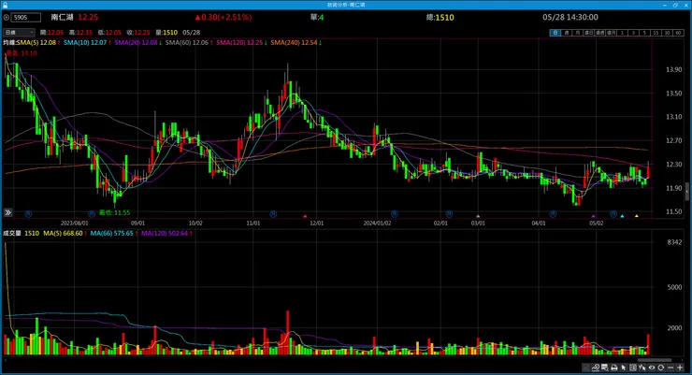Image resolution: width=692 pixels, height=375 pixels.
Task: Switch to the weekly (週) timeframe tab
Action: pos(567,33)
